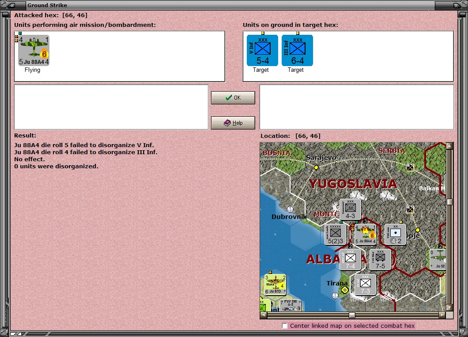468x337 pixels.
Task: Click the map's horizontal scrollbar thumb
Action: pos(352,315)
